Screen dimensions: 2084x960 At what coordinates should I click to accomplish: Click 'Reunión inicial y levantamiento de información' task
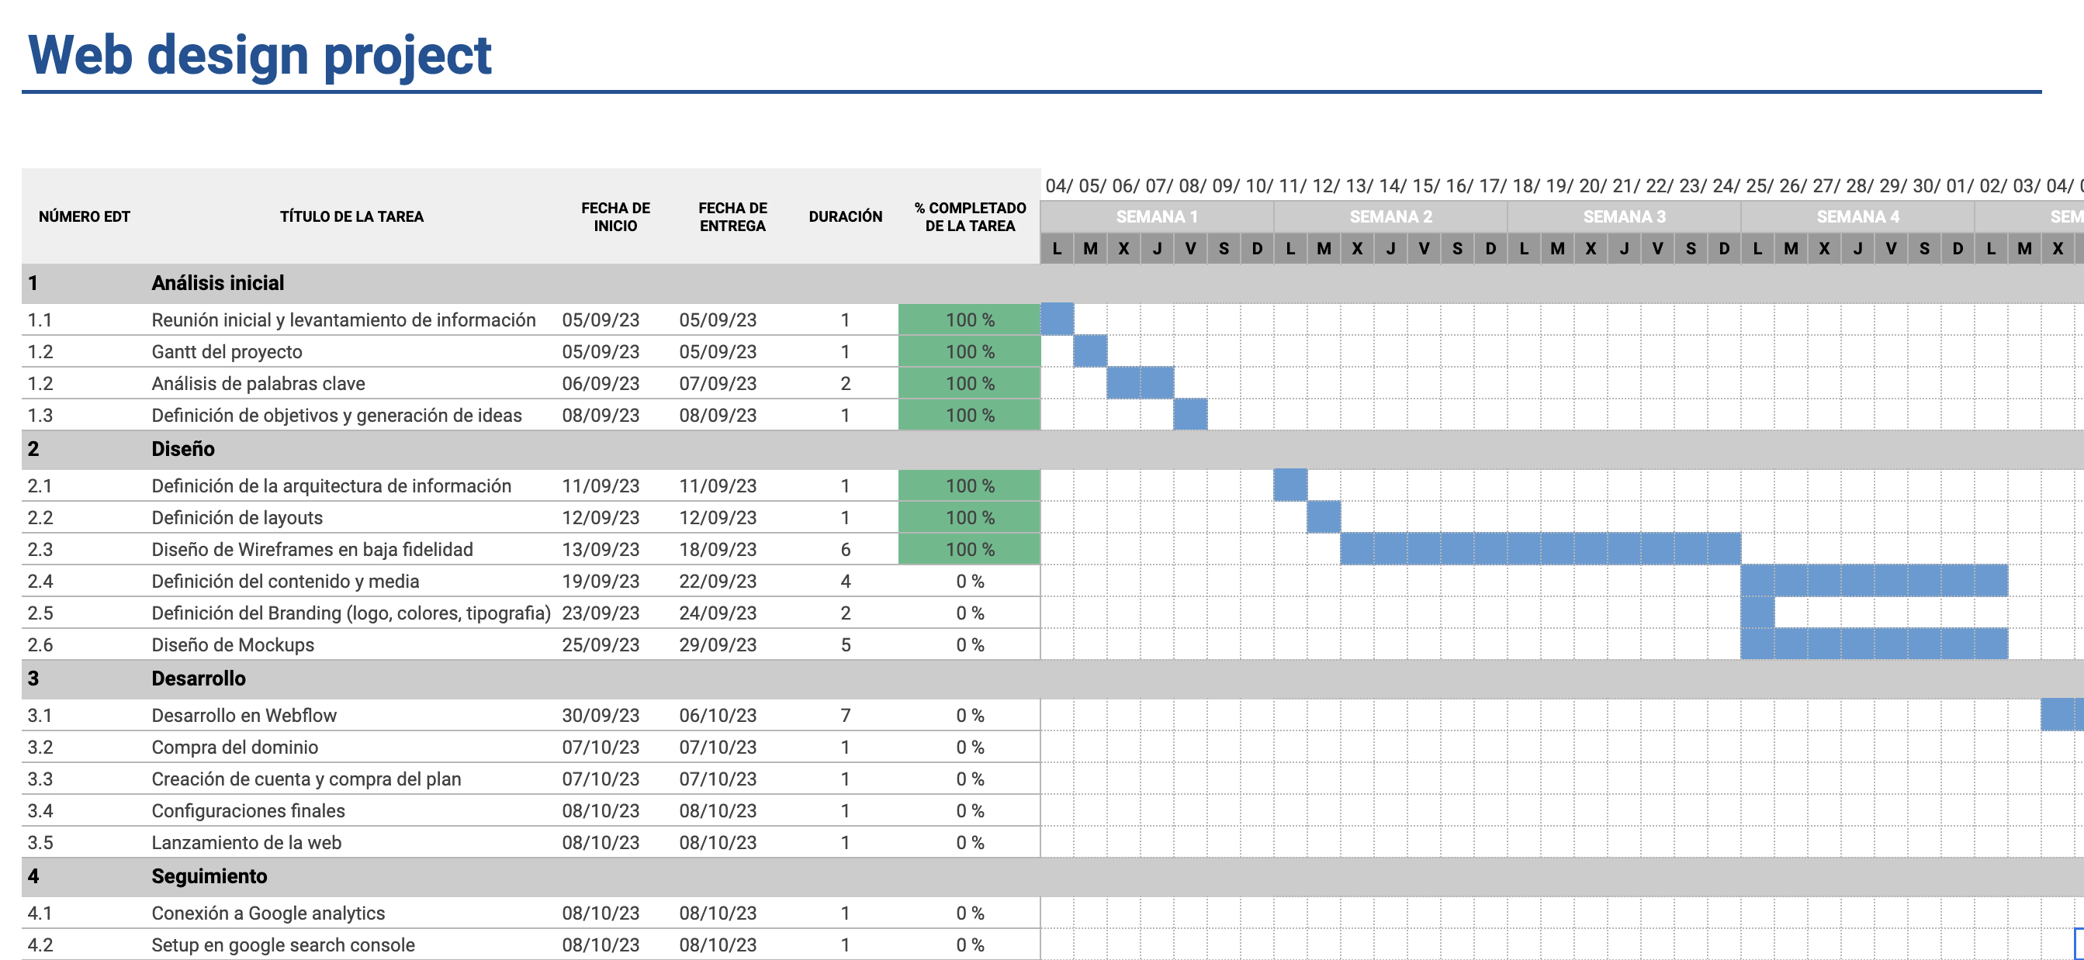pyautogui.click(x=344, y=320)
